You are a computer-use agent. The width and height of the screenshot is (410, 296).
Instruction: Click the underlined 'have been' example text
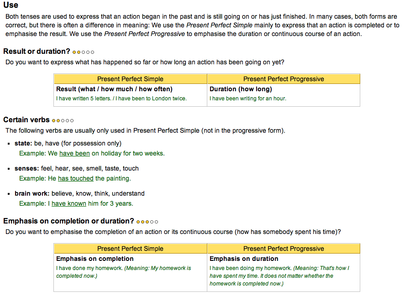74,153
